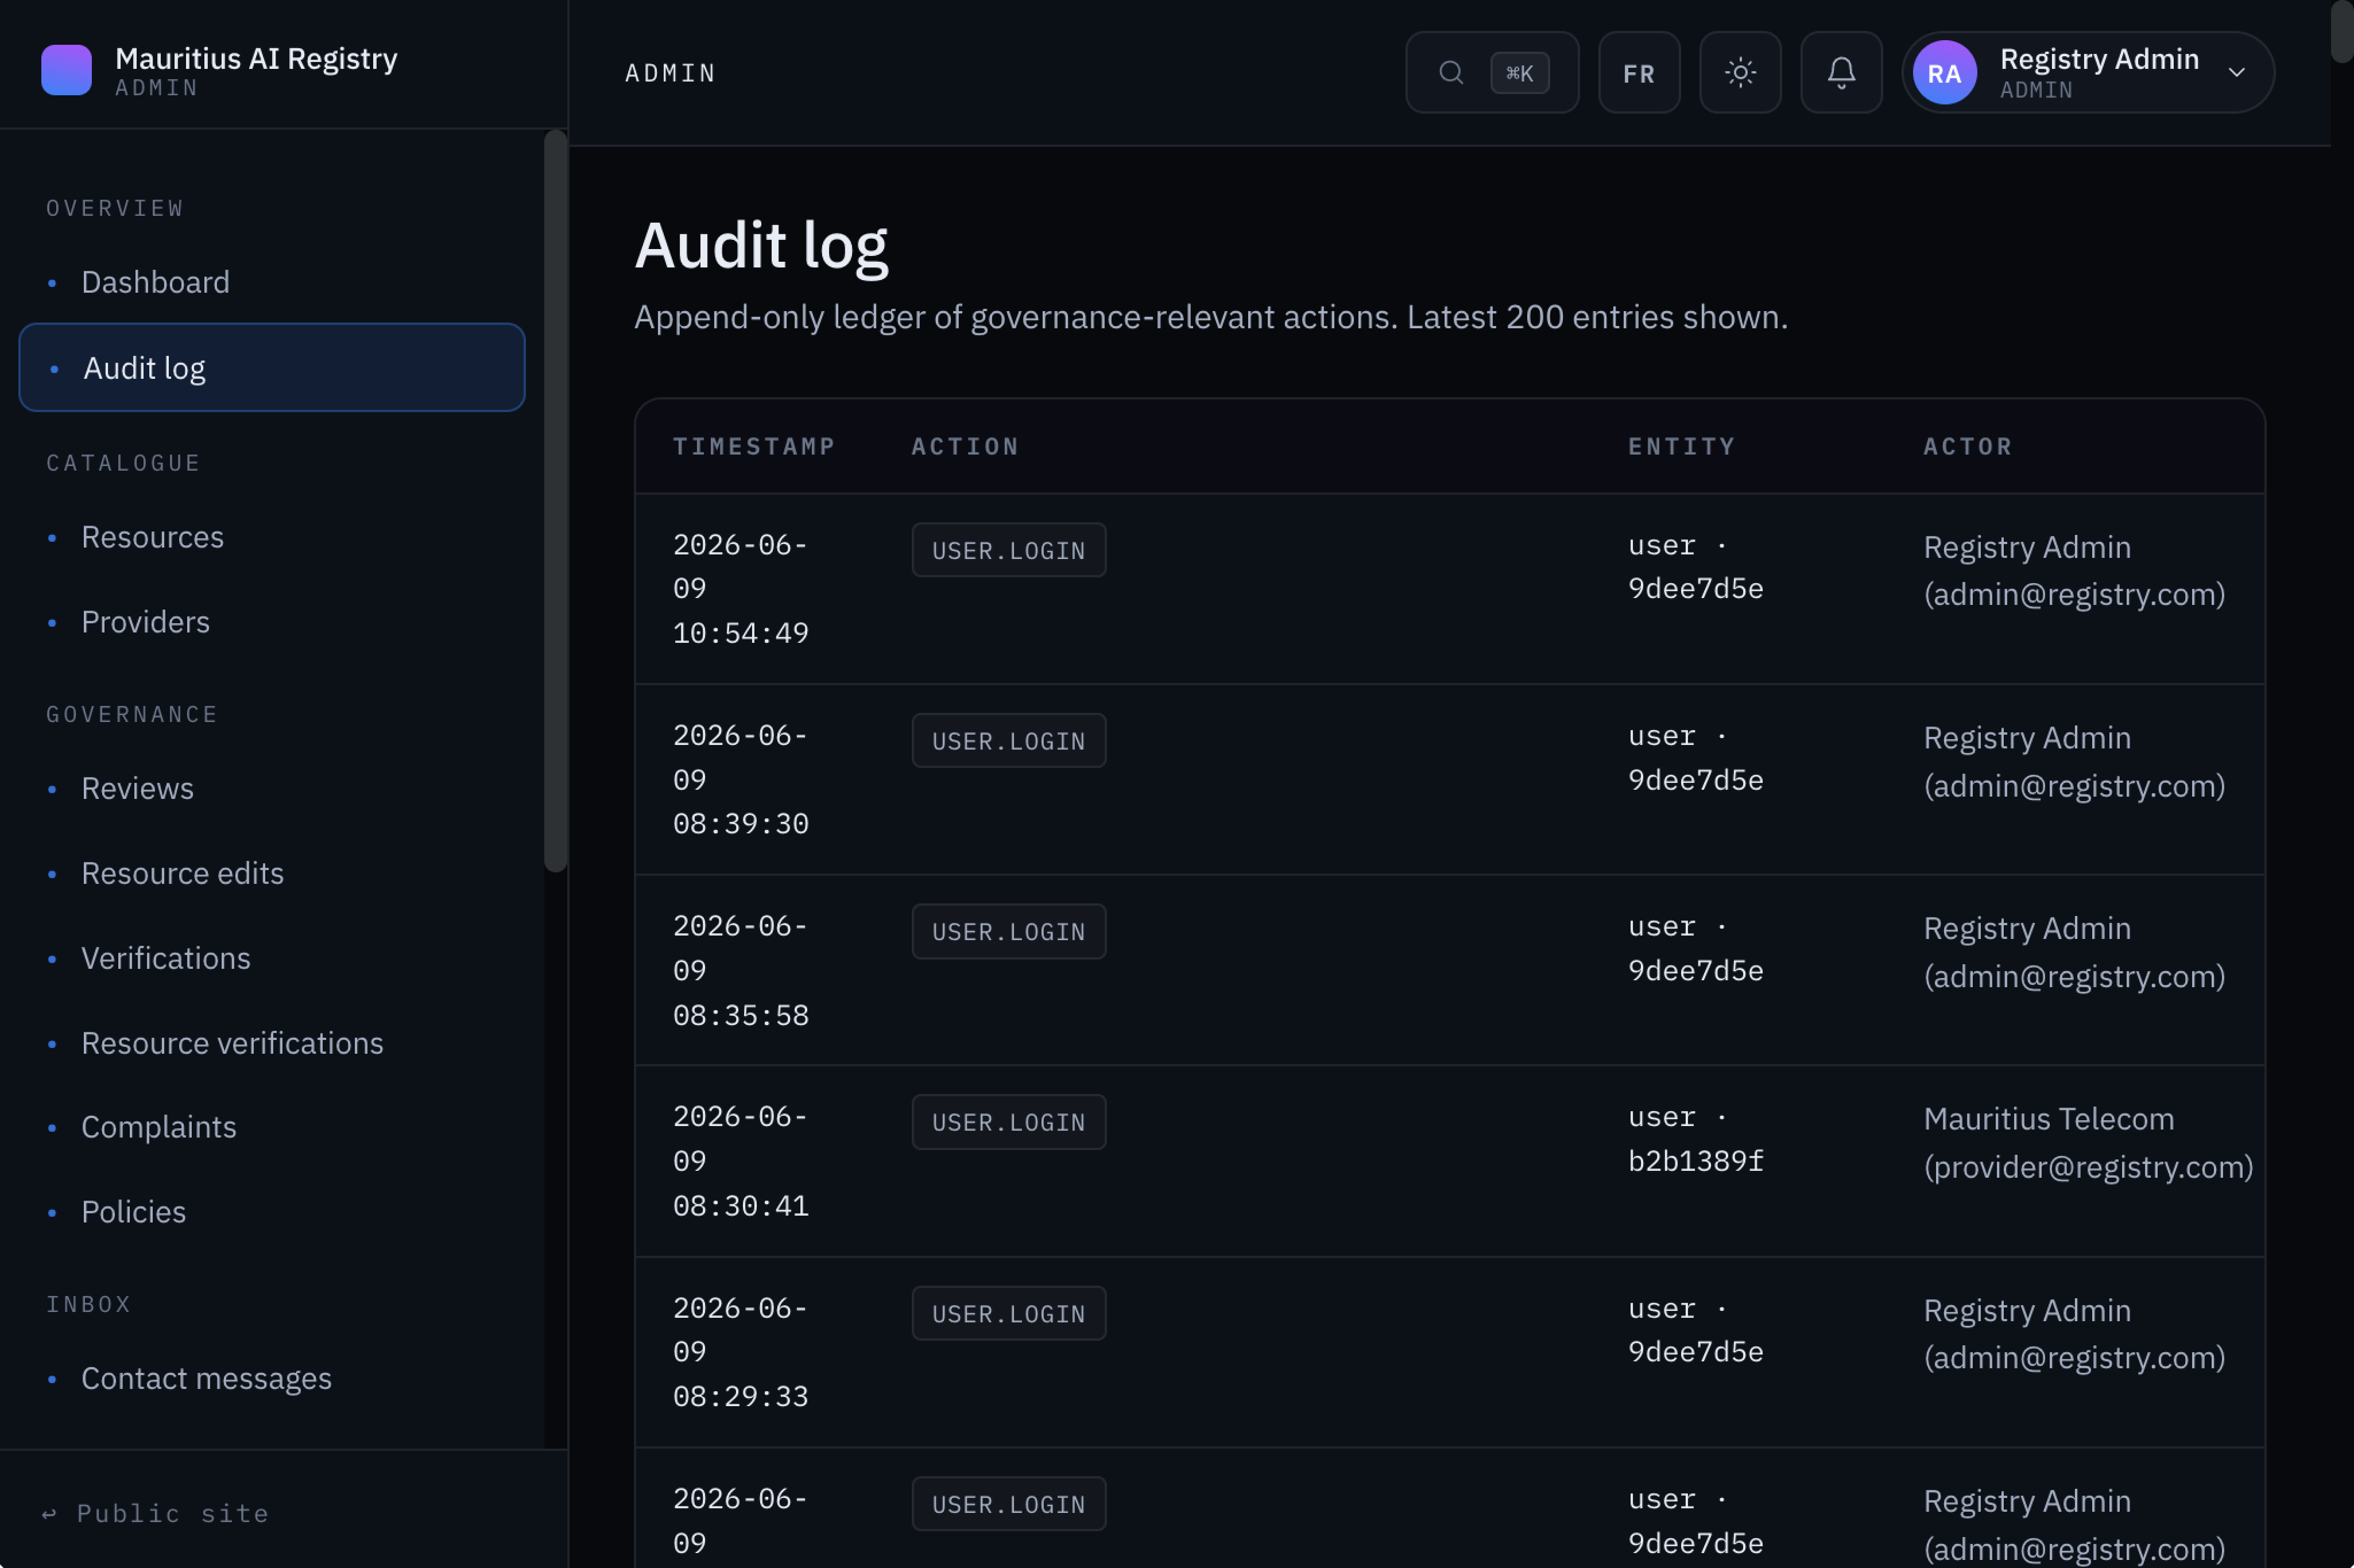Click the sidebar scrollbar thumb

point(556,500)
